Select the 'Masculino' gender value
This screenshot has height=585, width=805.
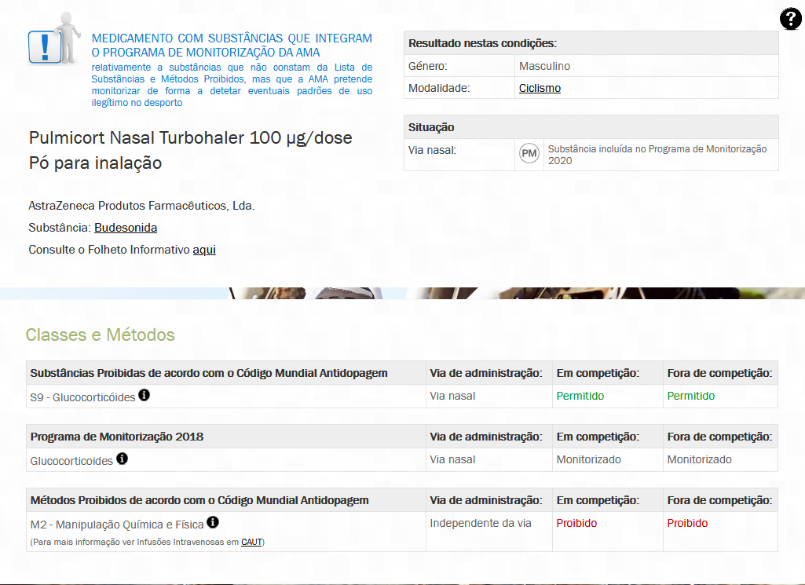[x=544, y=66]
